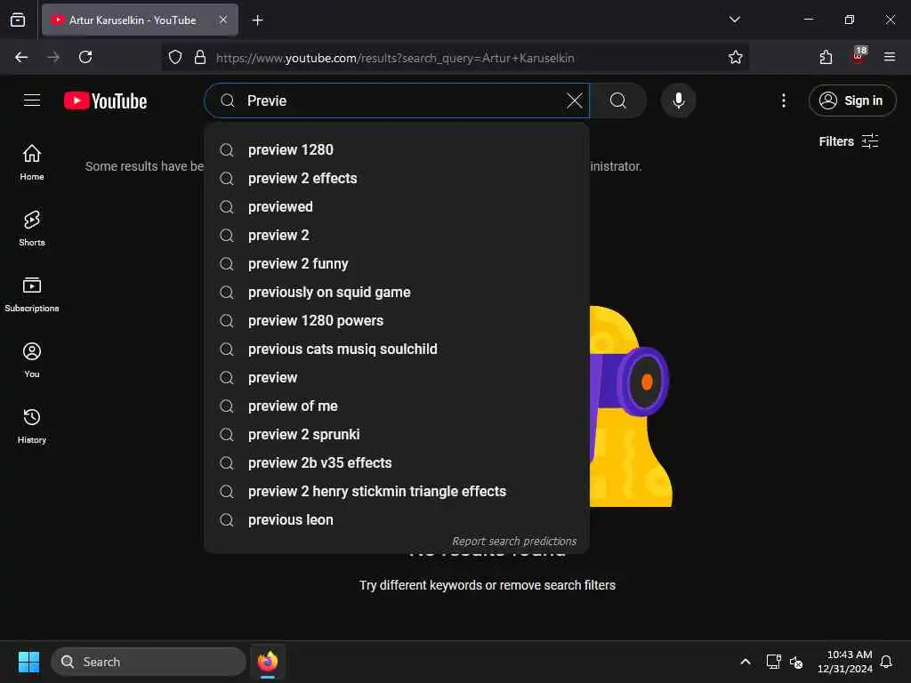The height and width of the screenshot is (683, 911).
Task: Open the three-dot settings menu
Action: pyautogui.click(x=783, y=100)
